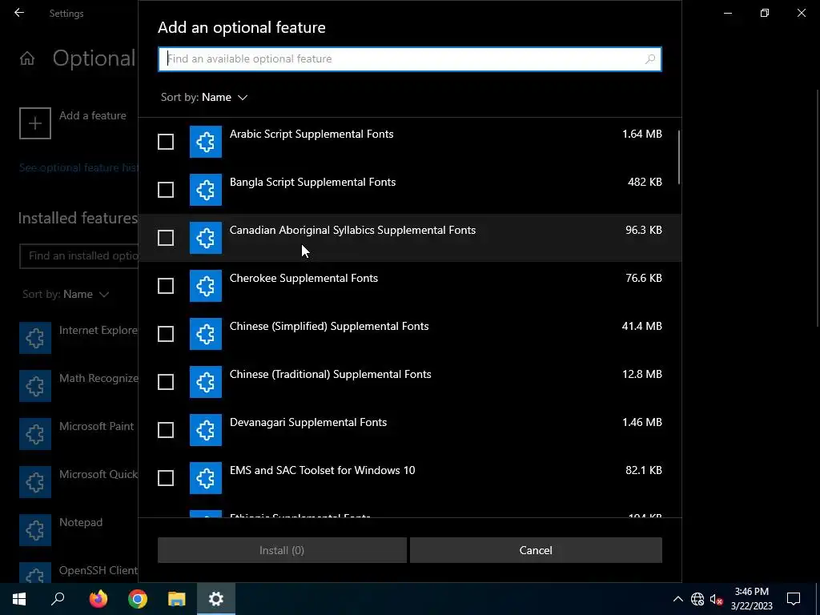This screenshot has width=820, height=615.
Task: Click the Cancel button
Action: tap(536, 550)
